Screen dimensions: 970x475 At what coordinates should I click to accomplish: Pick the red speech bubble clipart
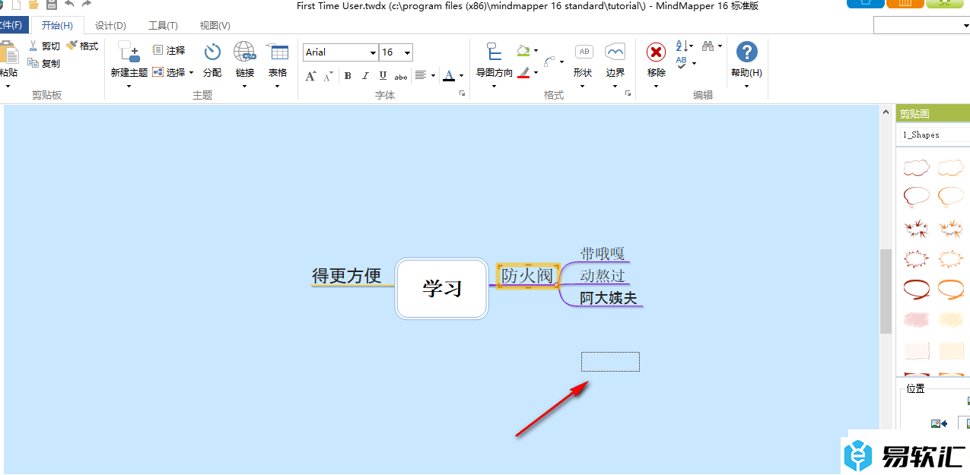[917, 196]
